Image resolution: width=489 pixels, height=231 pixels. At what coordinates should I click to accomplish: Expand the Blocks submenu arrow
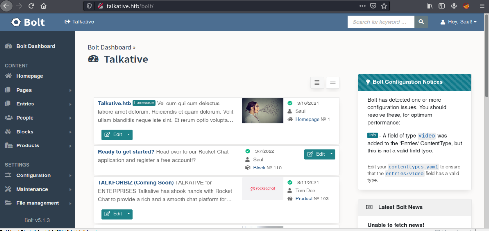[70, 132]
